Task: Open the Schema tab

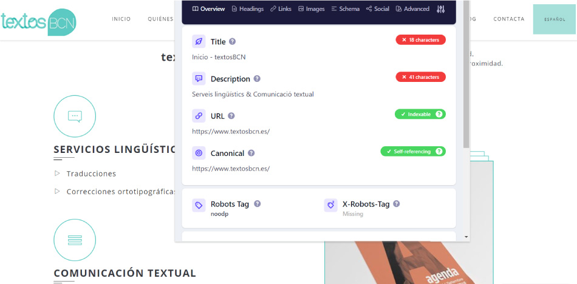Action: pyautogui.click(x=345, y=9)
